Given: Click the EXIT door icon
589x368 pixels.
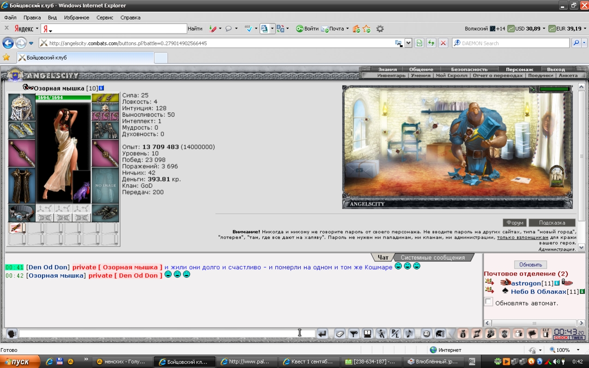Looking at the screenshot, I should click(x=546, y=333).
